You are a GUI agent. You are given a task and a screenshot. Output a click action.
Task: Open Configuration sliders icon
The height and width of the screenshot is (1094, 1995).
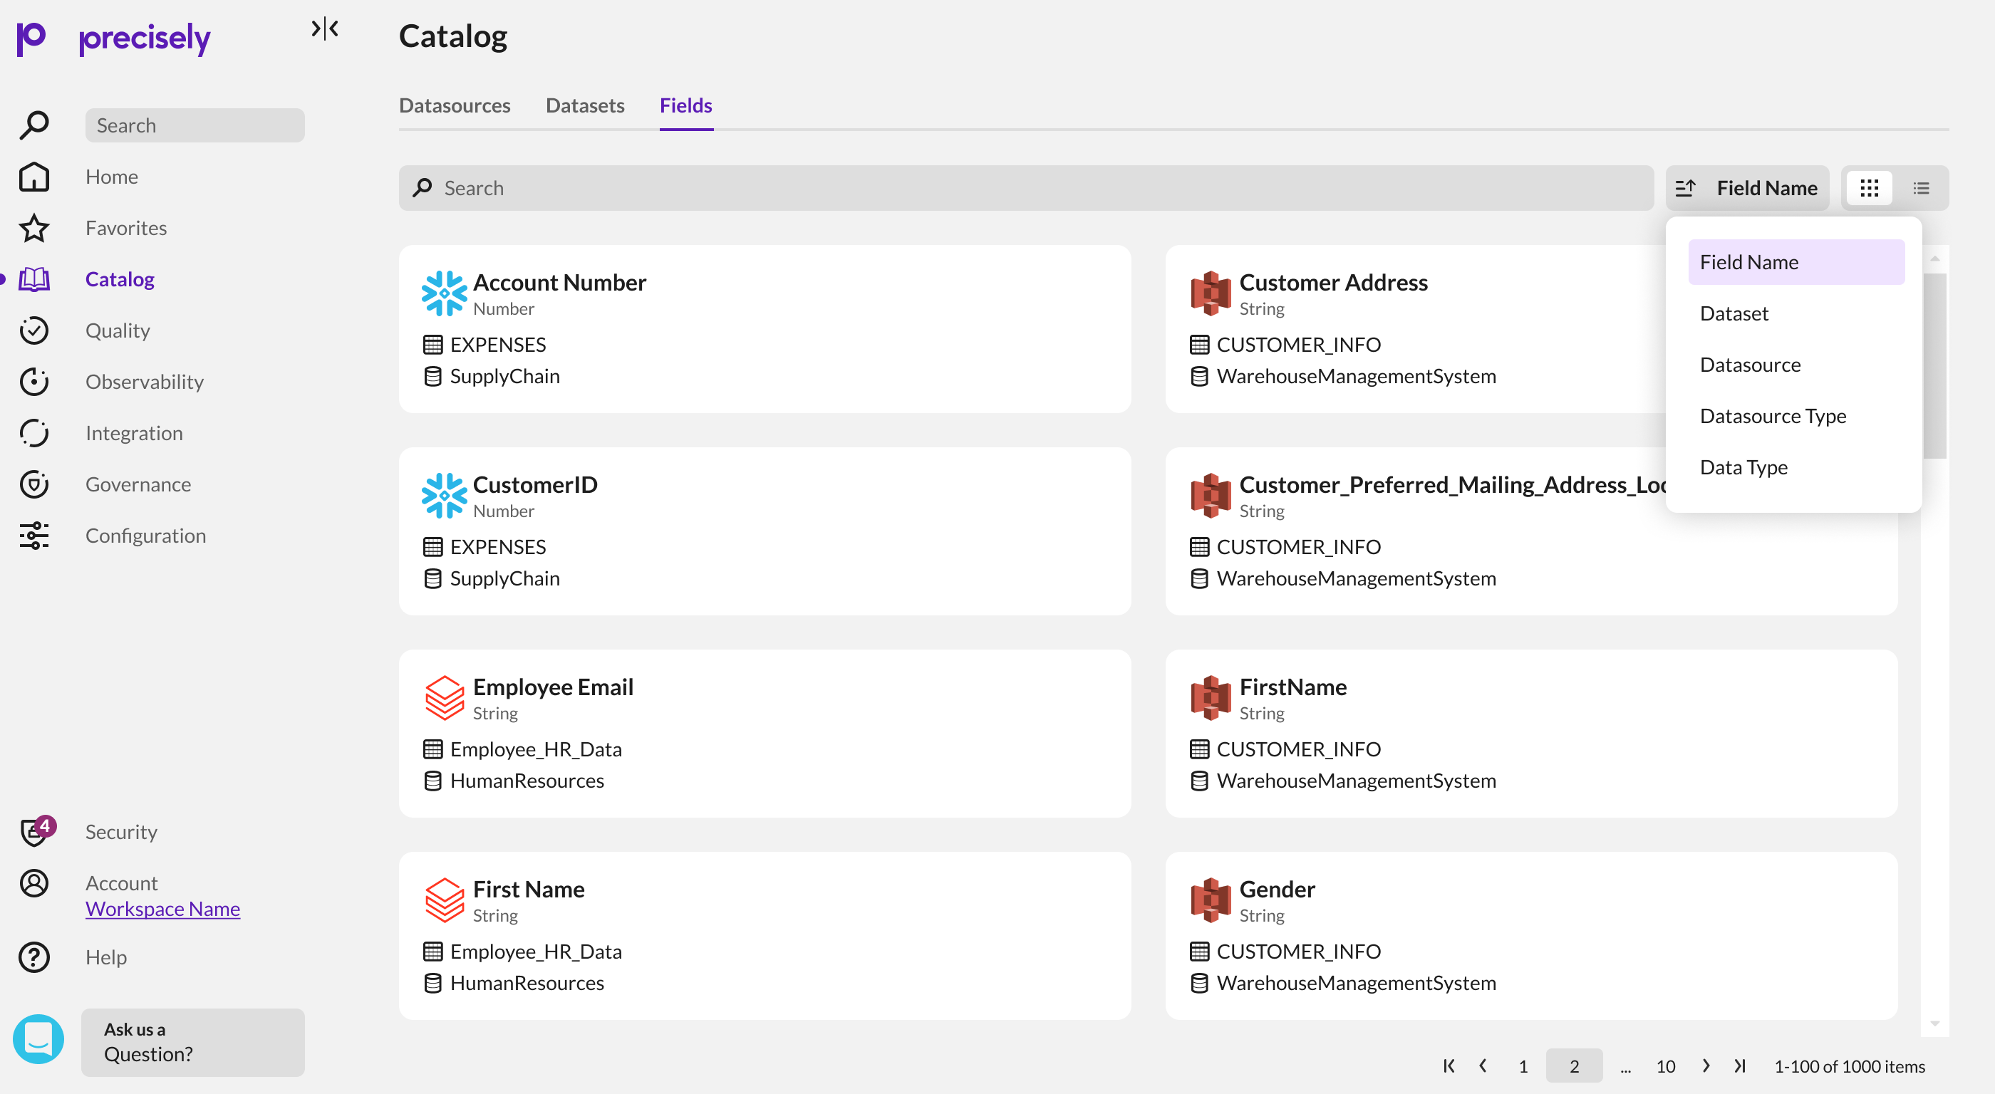[34, 536]
